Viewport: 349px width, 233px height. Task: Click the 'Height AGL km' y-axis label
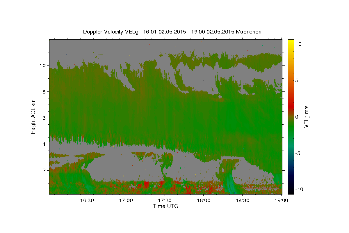33,116
